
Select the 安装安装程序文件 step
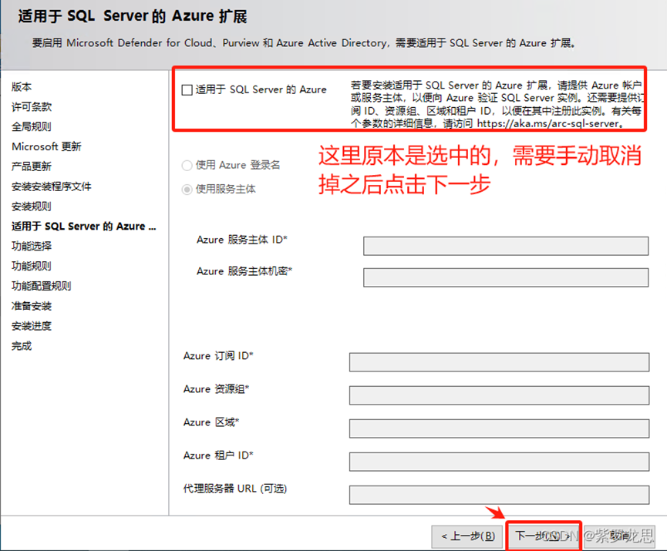pyautogui.click(x=52, y=186)
